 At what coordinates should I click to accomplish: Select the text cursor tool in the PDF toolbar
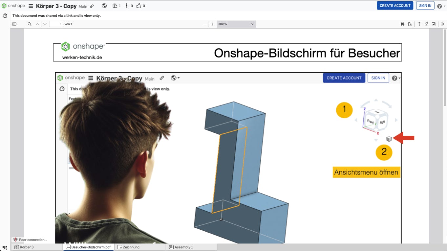click(419, 24)
